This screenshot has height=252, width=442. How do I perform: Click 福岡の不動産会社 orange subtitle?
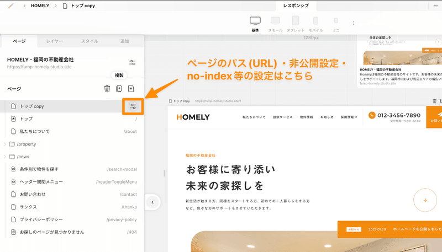pyautogui.click(x=201, y=156)
